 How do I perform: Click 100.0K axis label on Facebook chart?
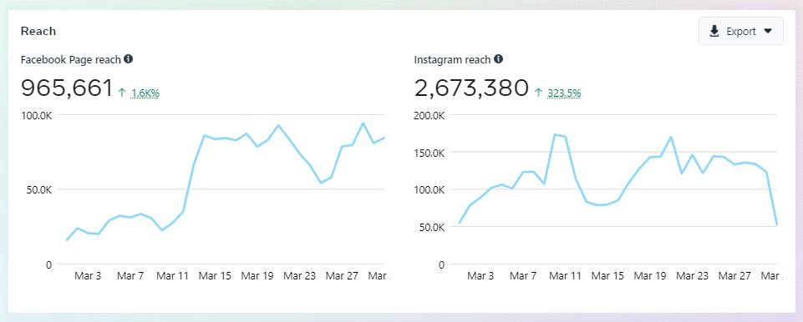coord(37,115)
